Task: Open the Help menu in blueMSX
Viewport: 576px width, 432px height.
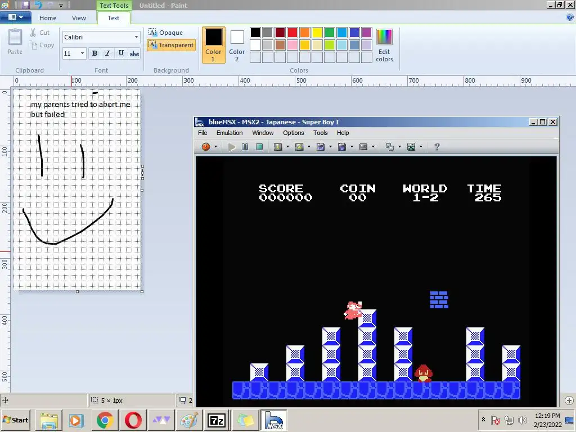Action: (x=343, y=133)
